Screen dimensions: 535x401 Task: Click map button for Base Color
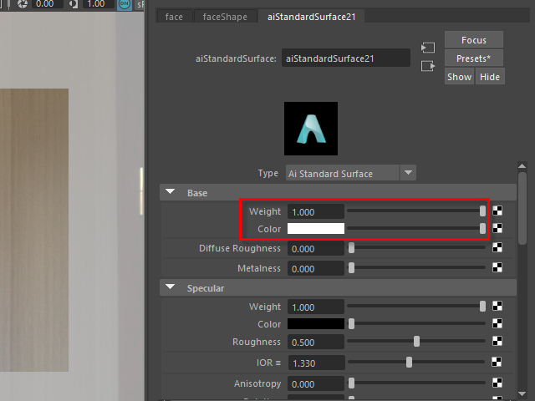[497, 228]
